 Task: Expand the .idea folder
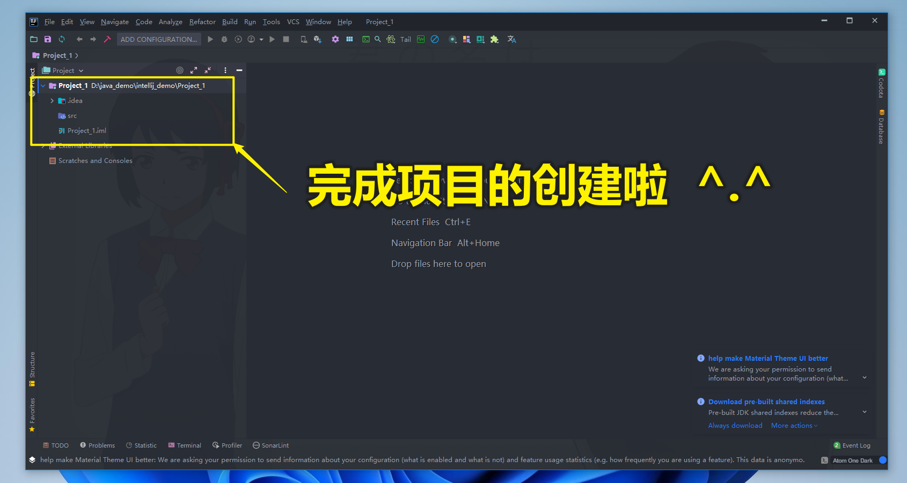pos(52,101)
